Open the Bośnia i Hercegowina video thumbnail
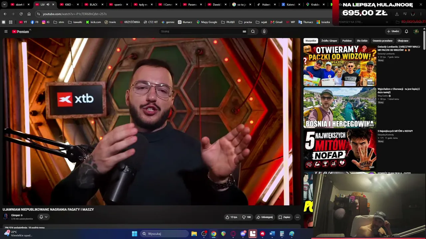Screen dimensions: 426x239 [x=340, y=108]
